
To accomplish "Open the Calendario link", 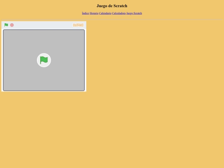I will tap(105, 13).
